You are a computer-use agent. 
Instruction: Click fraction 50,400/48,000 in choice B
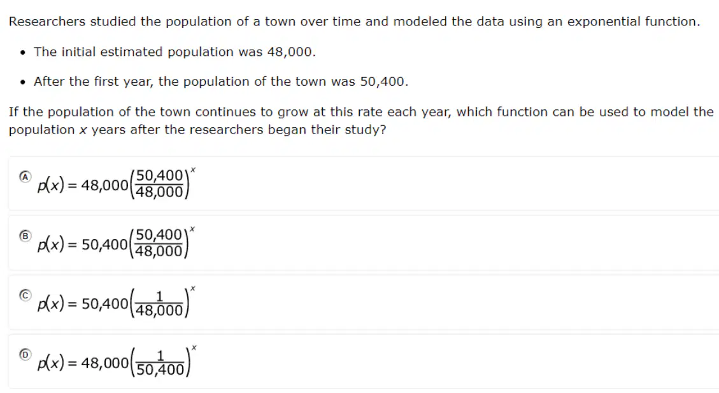[159, 243]
